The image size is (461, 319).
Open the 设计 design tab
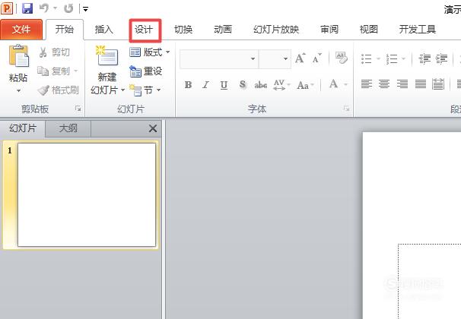[x=144, y=30]
